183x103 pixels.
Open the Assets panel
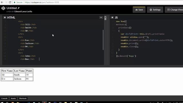pyautogui.click(x=13, y=98)
